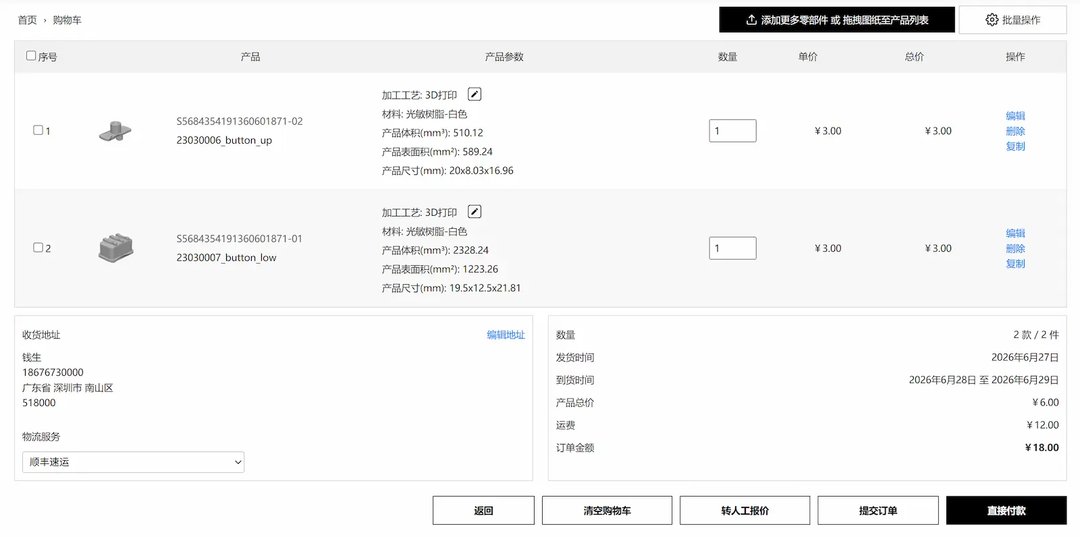Open 批量操作 batch menu
1080x537 pixels.
(1013, 20)
